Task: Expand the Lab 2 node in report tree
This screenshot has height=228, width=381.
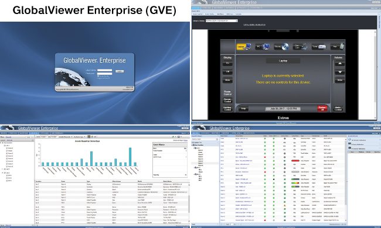Action: tap(3, 169)
